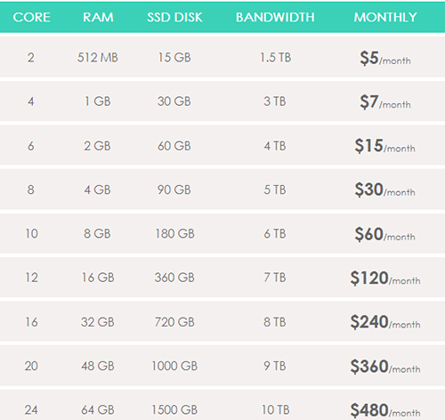Viewport: 445px width, 420px height.
Task: Click the 7 TB bandwidth cell
Action: point(275,278)
